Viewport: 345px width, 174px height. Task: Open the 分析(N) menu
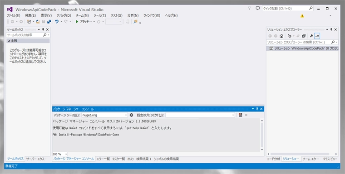tap(133, 15)
